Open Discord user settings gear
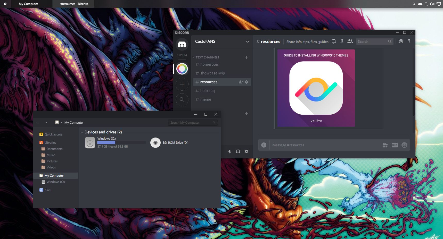Screen dimensions: 443x239 (x=246, y=151)
